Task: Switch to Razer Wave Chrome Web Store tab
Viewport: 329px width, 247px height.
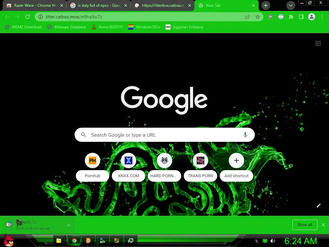Action: pos(35,5)
